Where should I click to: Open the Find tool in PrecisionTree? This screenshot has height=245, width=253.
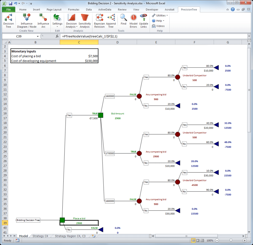pyautogui.click(x=123, y=20)
